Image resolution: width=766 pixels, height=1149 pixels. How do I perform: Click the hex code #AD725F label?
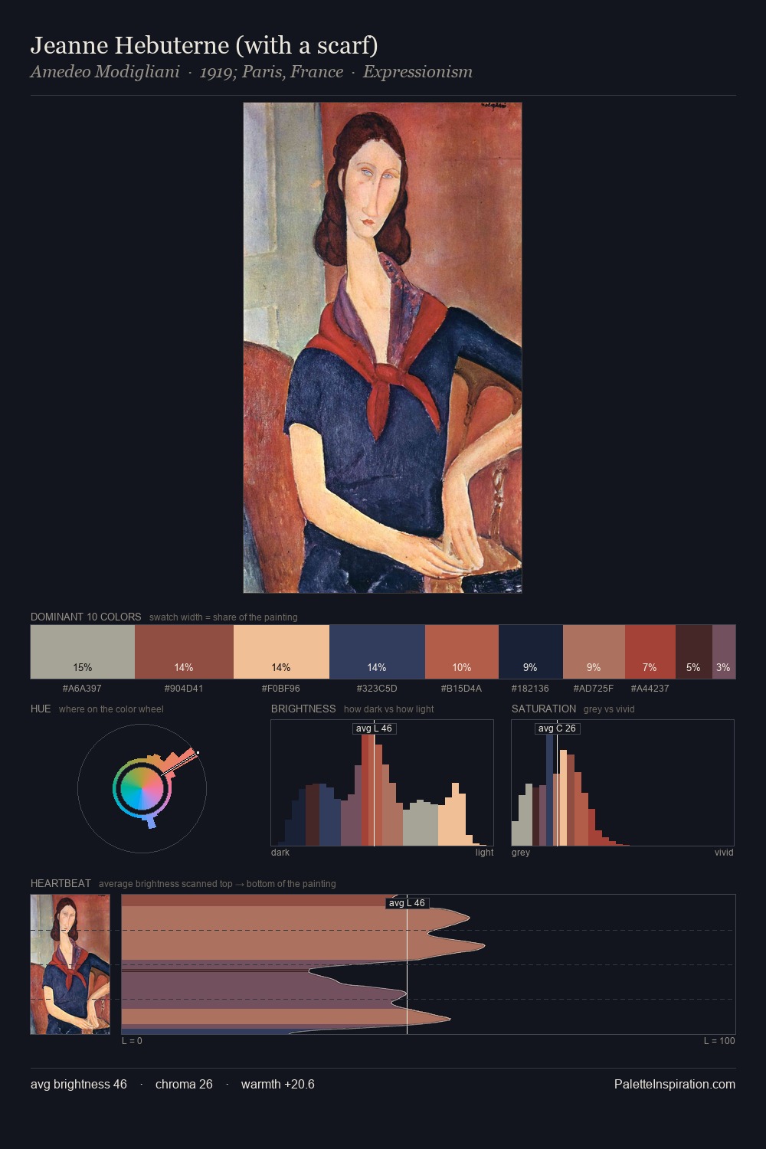[x=594, y=688]
